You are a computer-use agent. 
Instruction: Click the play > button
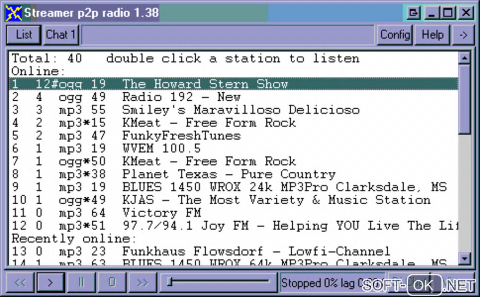(50, 282)
